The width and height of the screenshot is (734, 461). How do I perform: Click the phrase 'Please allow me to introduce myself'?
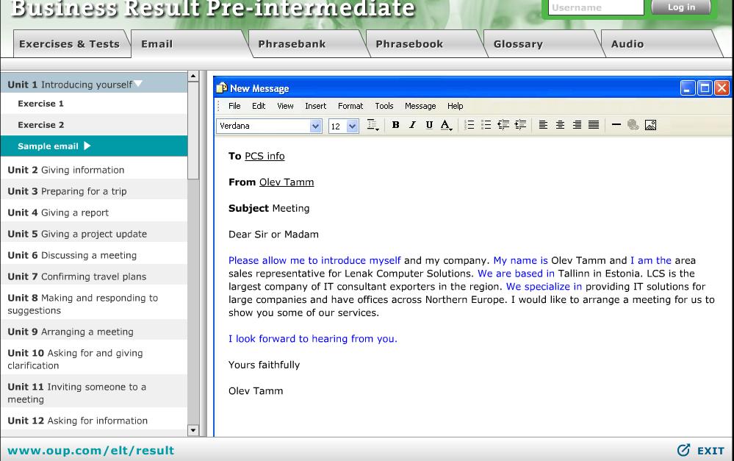[x=314, y=260]
